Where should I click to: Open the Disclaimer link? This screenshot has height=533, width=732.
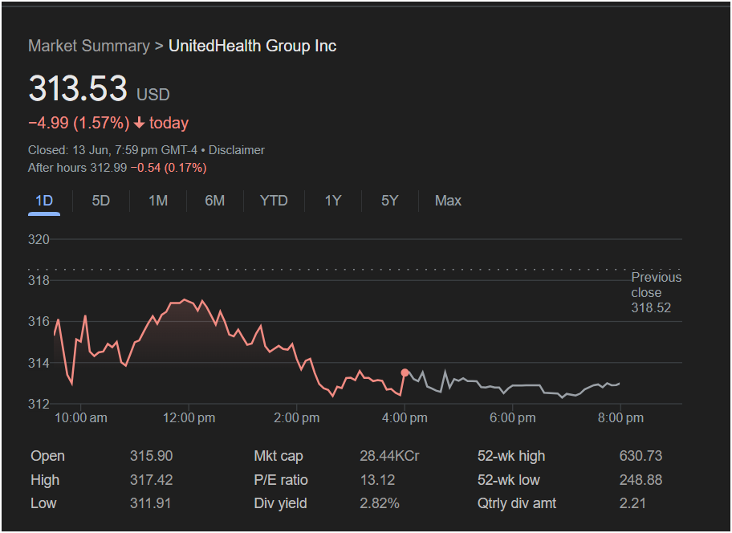[237, 150]
